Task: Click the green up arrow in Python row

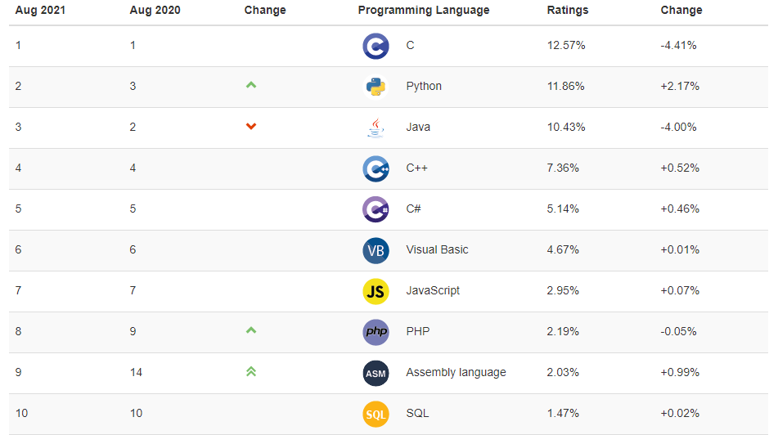Action: (251, 85)
